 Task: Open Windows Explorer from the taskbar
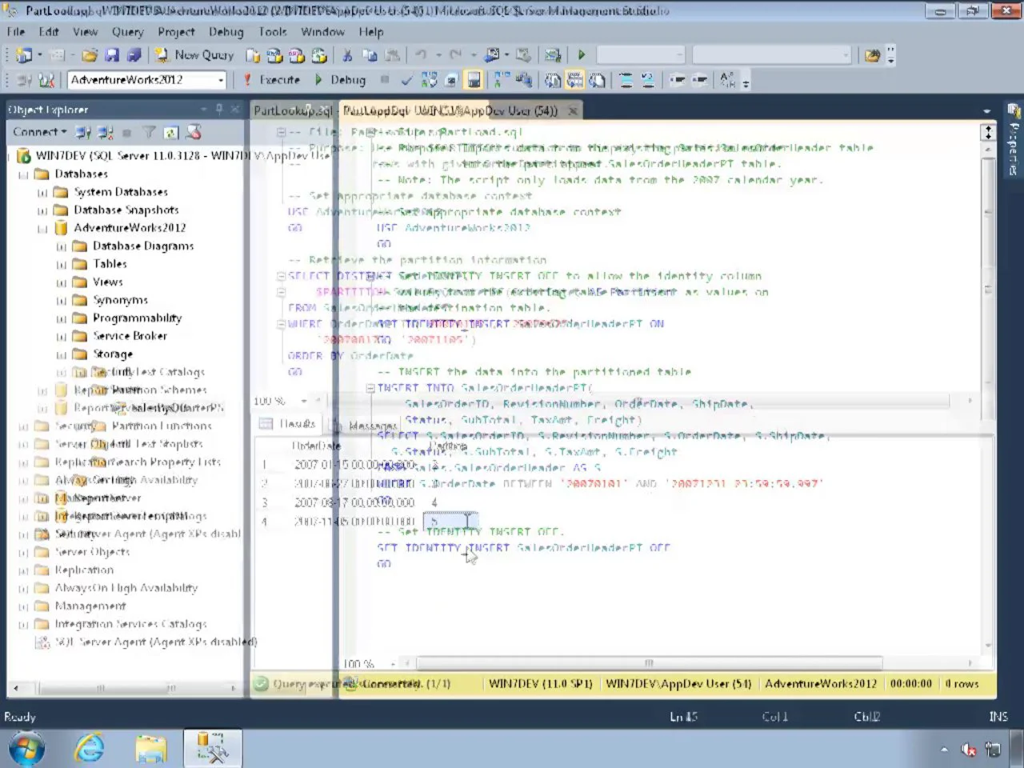point(150,749)
